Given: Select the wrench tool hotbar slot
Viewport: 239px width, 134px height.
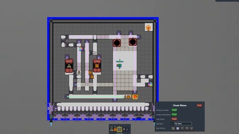Looking at the screenshot, I should (x=127, y=130).
